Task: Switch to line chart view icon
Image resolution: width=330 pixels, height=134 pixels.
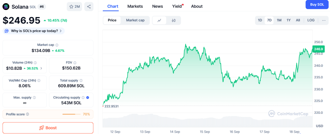Action: point(159,20)
